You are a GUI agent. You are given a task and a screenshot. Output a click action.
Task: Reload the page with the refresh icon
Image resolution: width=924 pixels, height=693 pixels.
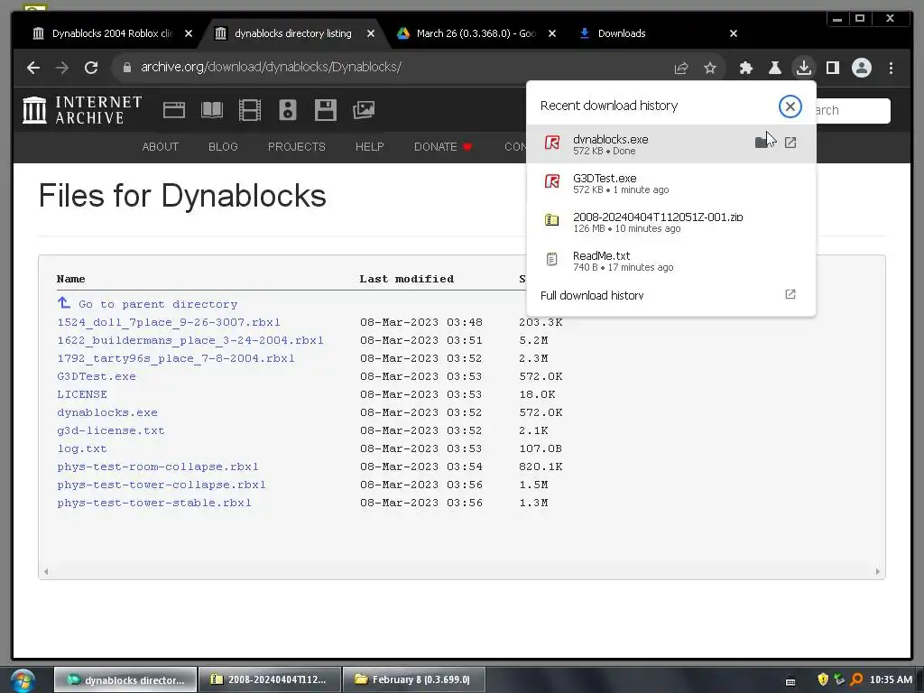point(91,68)
